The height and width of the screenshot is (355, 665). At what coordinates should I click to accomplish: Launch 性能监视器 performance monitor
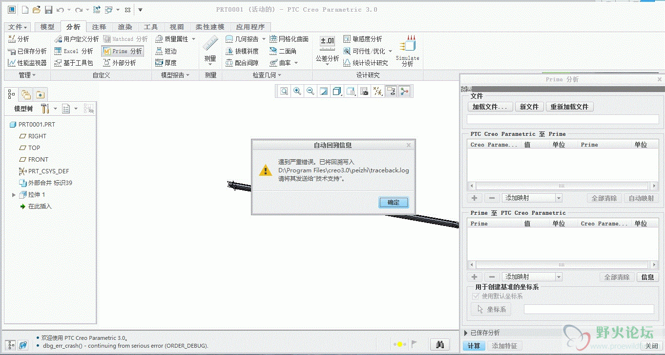coord(27,63)
